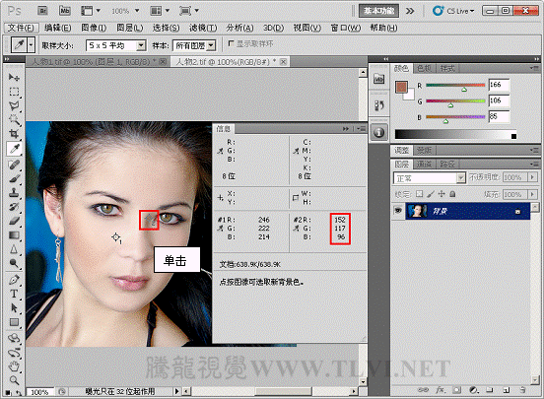Select the Healing Brush tool

pos(14,165)
